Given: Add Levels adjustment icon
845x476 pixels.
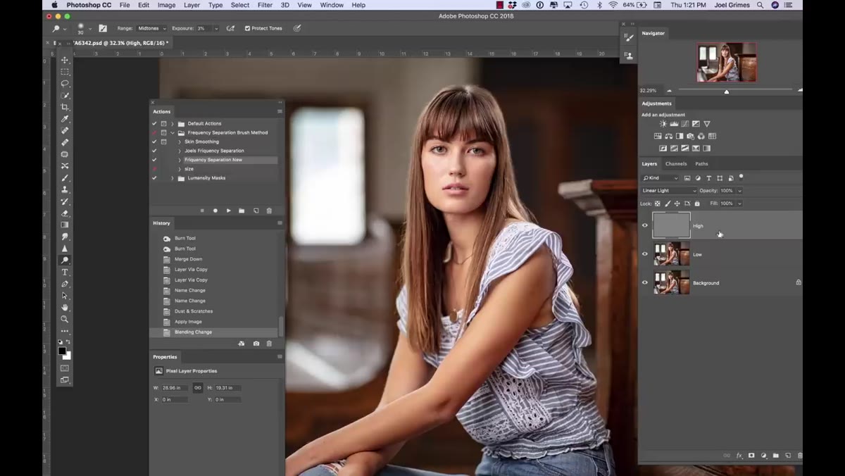Looking at the screenshot, I should pyautogui.click(x=674, y=124).
